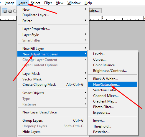Expand the Layer Mask submenu
The height and width of the screenshot is (137, 145).
pyautogui.click(x=52, y=74)
